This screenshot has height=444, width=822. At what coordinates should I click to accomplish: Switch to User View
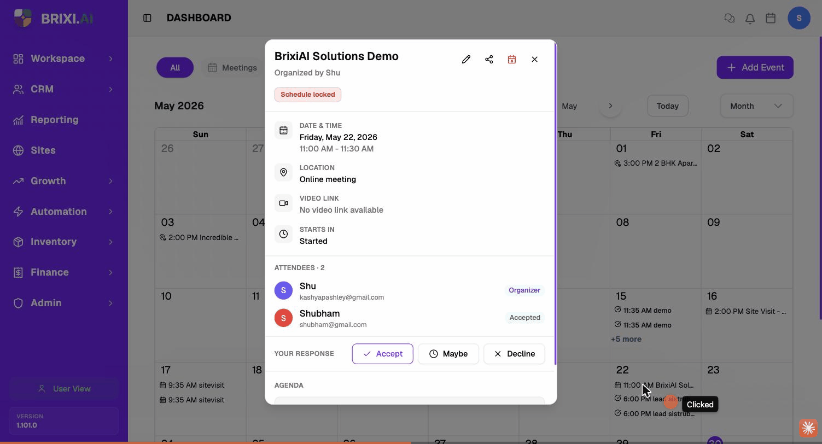[64, 389]
